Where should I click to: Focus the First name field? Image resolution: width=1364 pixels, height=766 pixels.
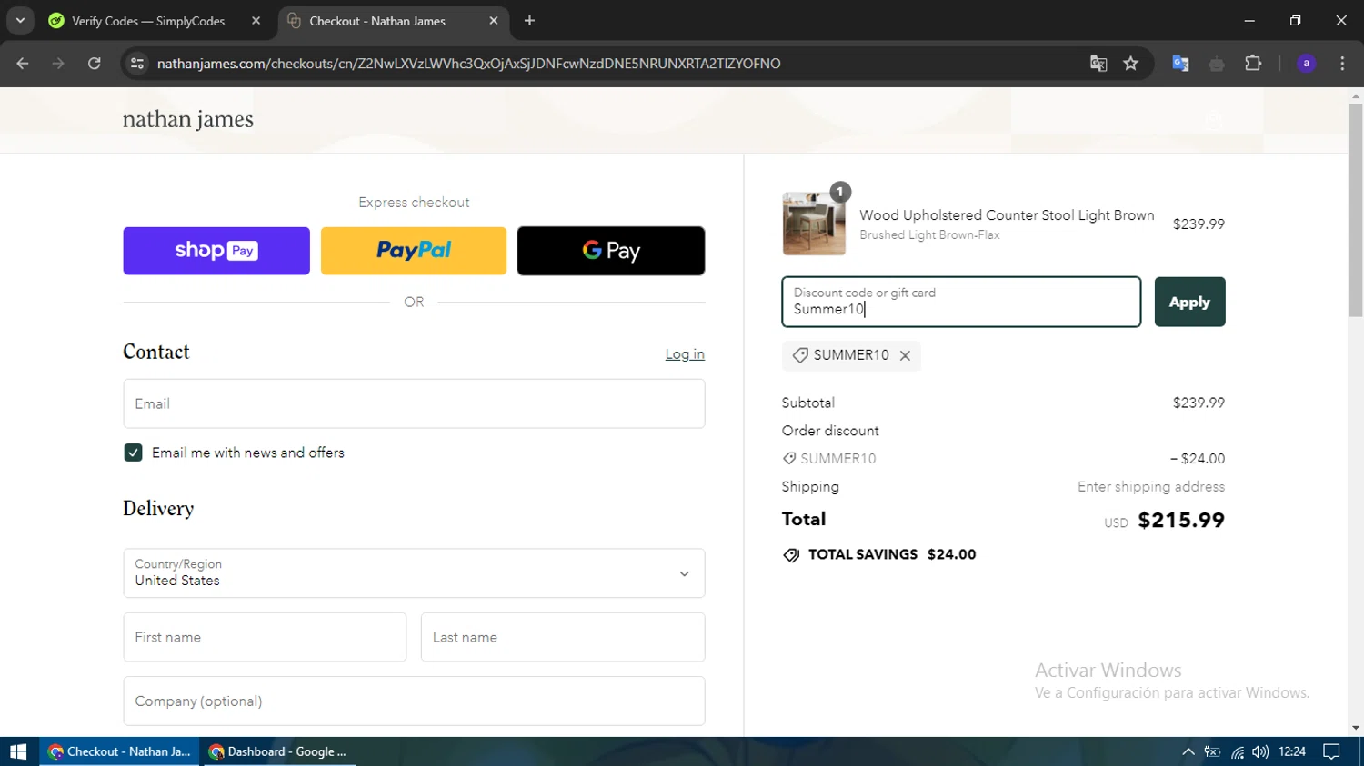click(x=265, y=637)
